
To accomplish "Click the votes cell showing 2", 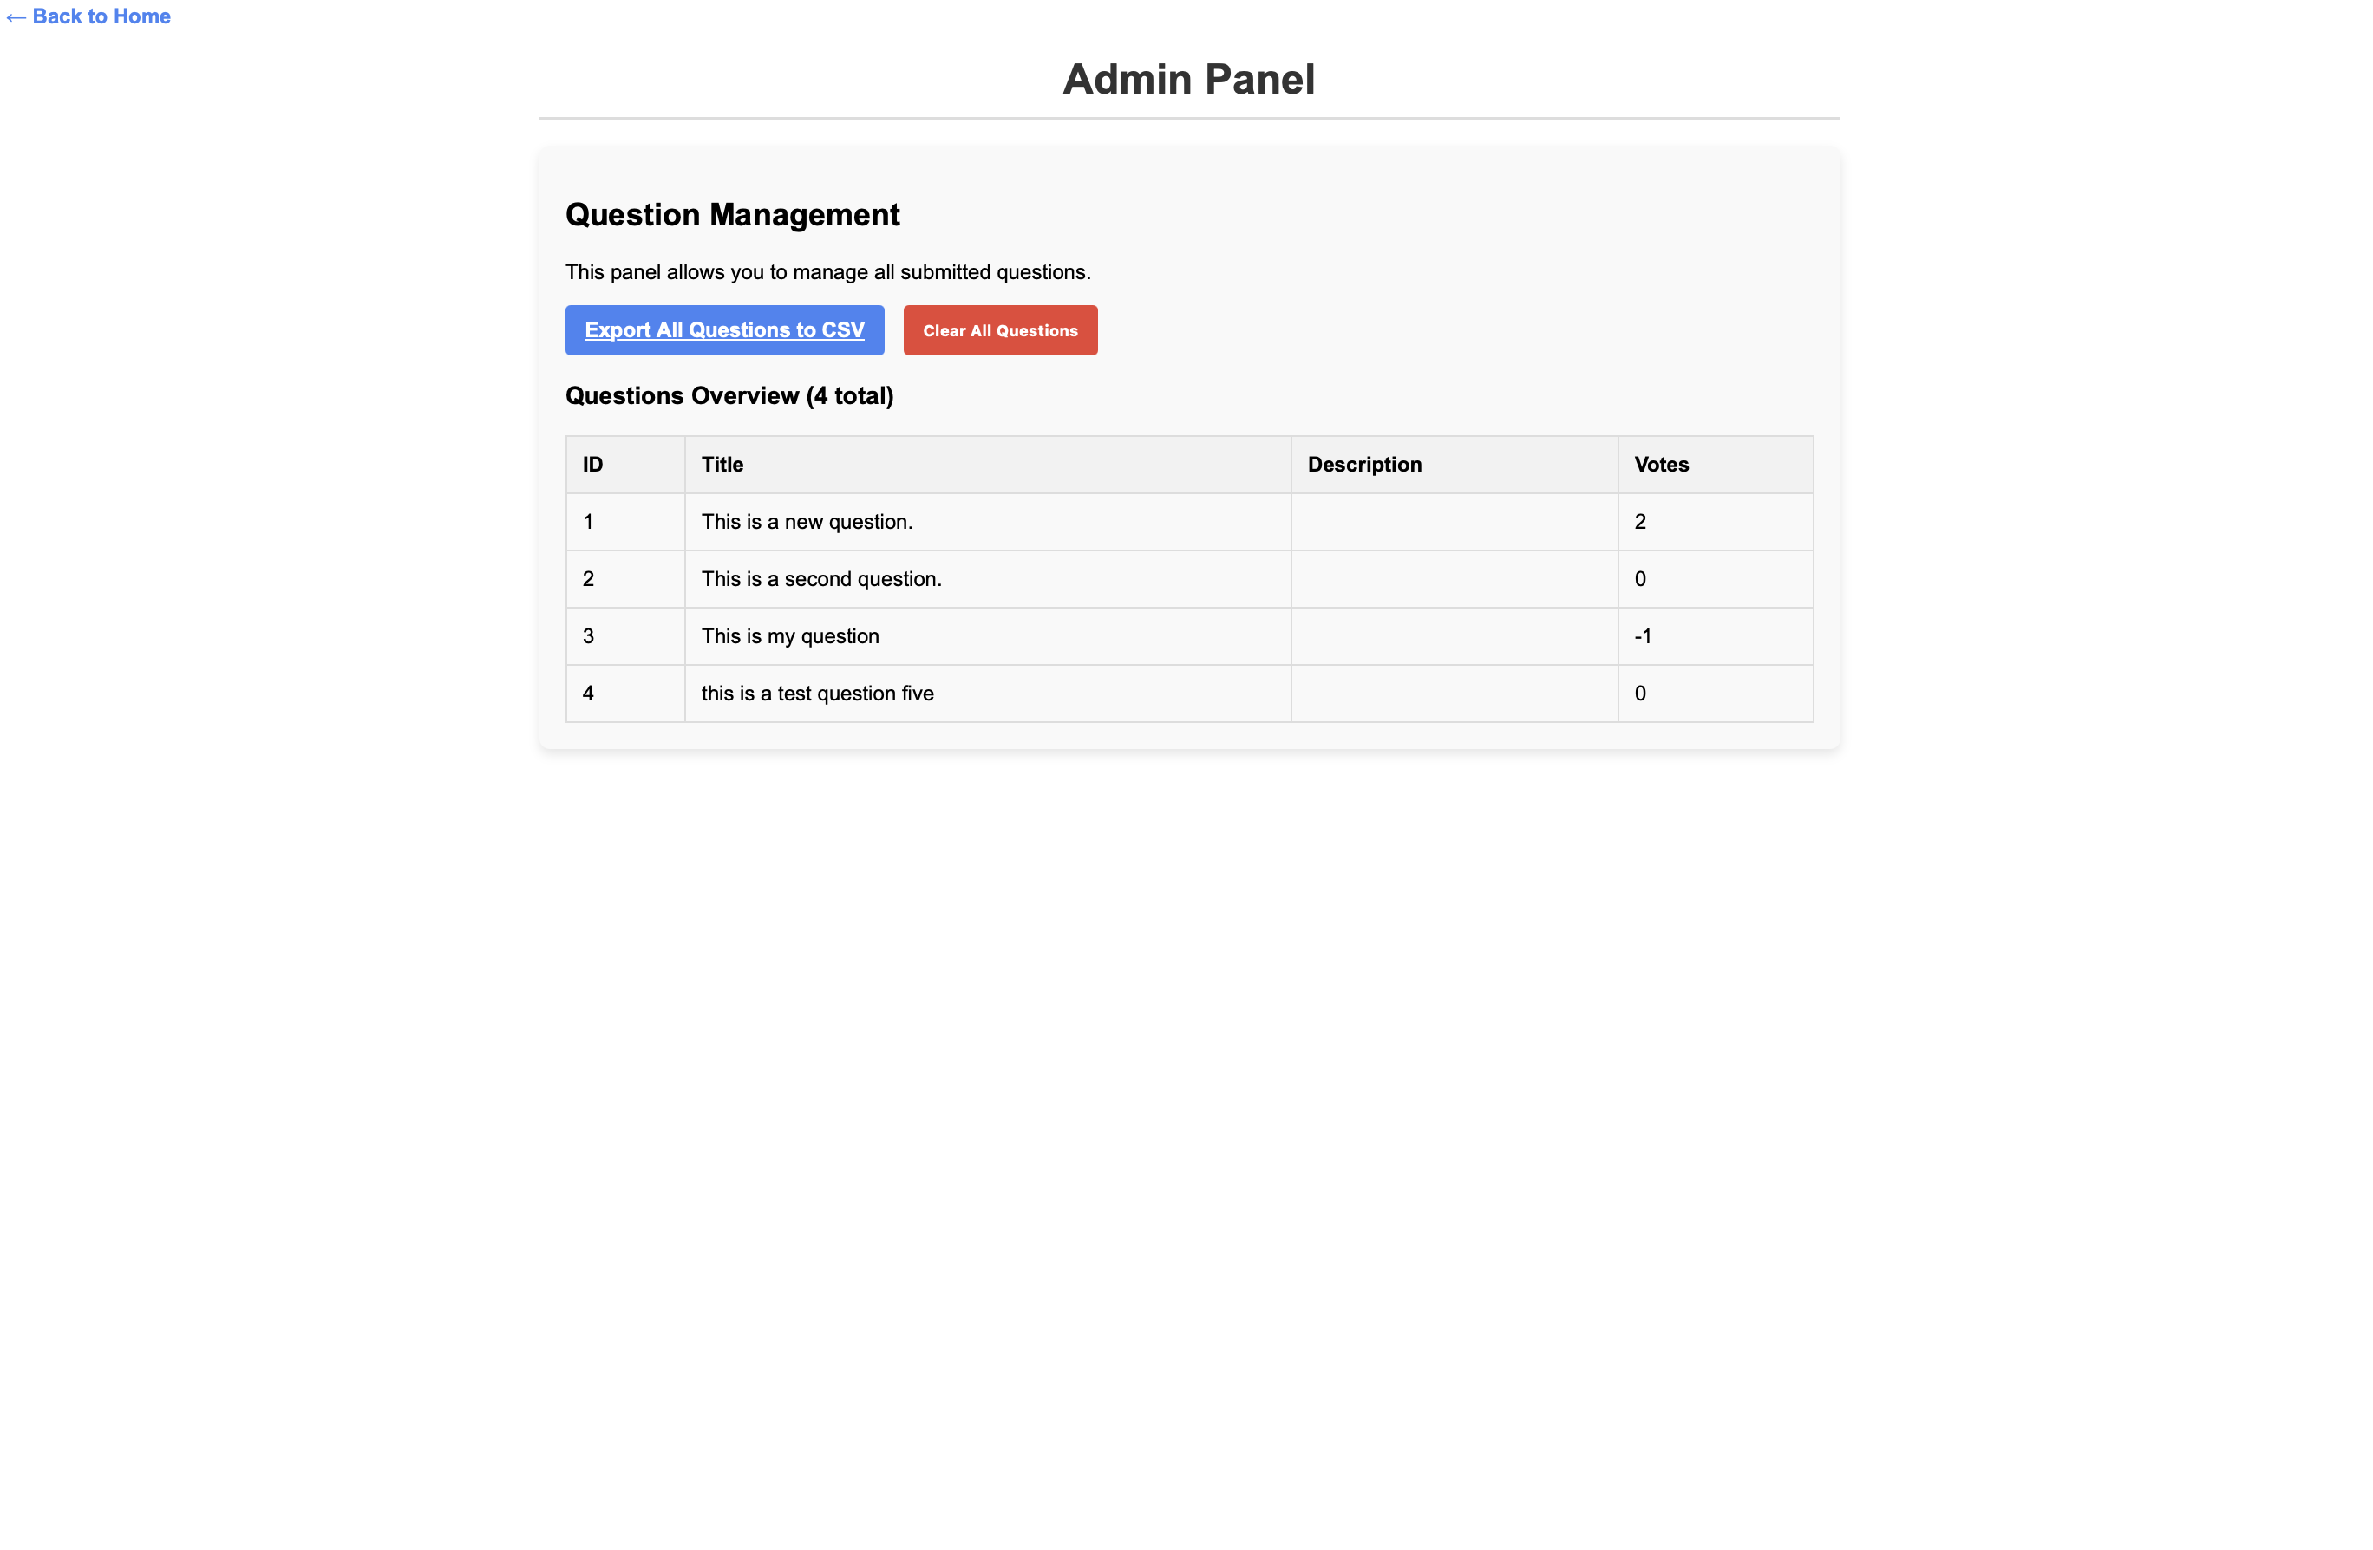I will (x=1715, y=521).
